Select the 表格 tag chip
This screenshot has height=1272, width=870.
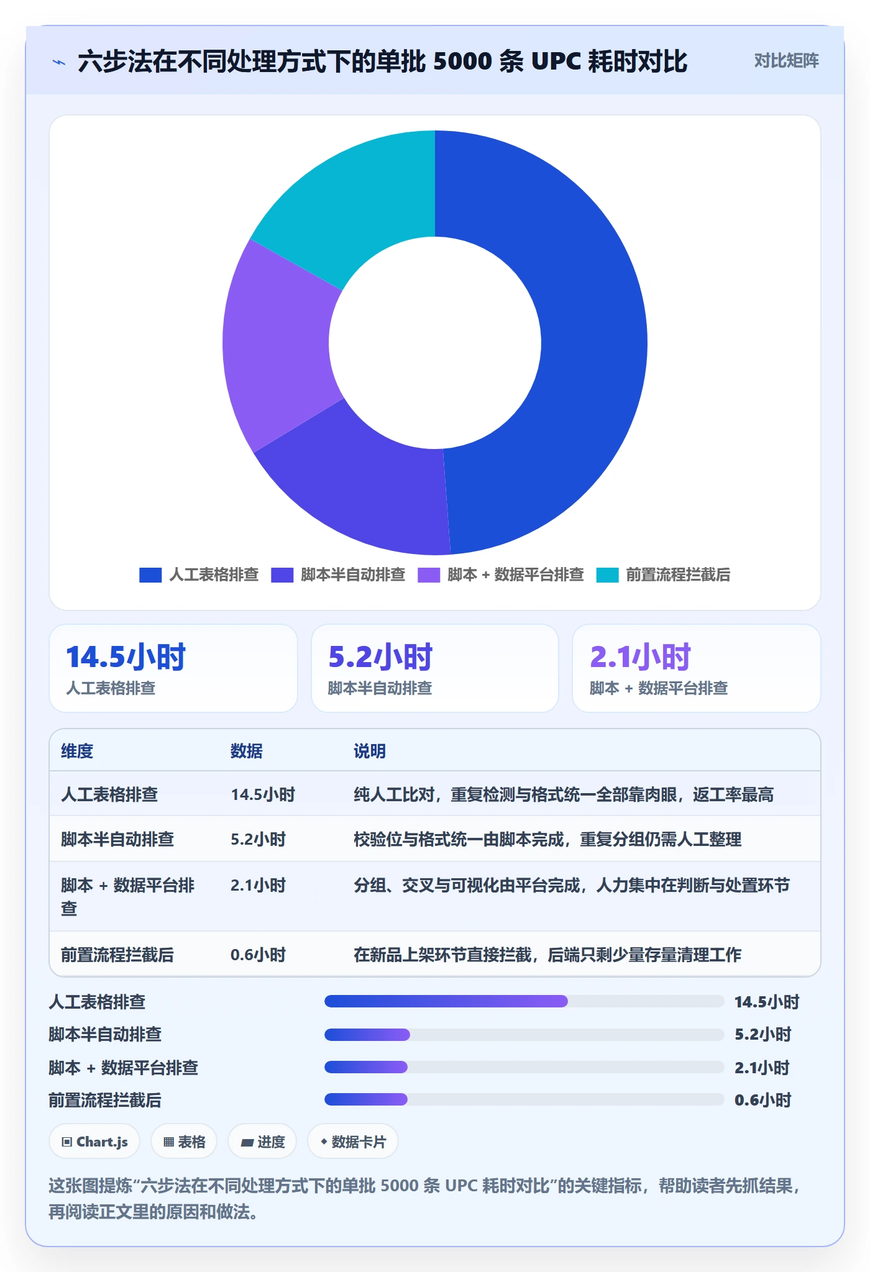(184, 1142)
